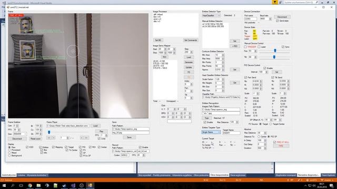
Task: Click the Disconnect button in Frame Grabber
Action: click(x=17, y=139)
